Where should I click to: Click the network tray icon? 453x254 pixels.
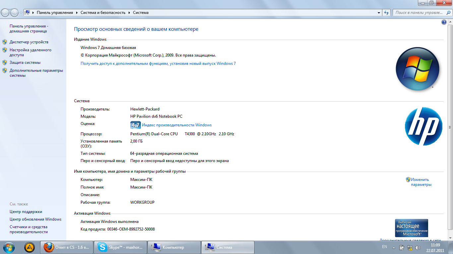tap(410, 247)
